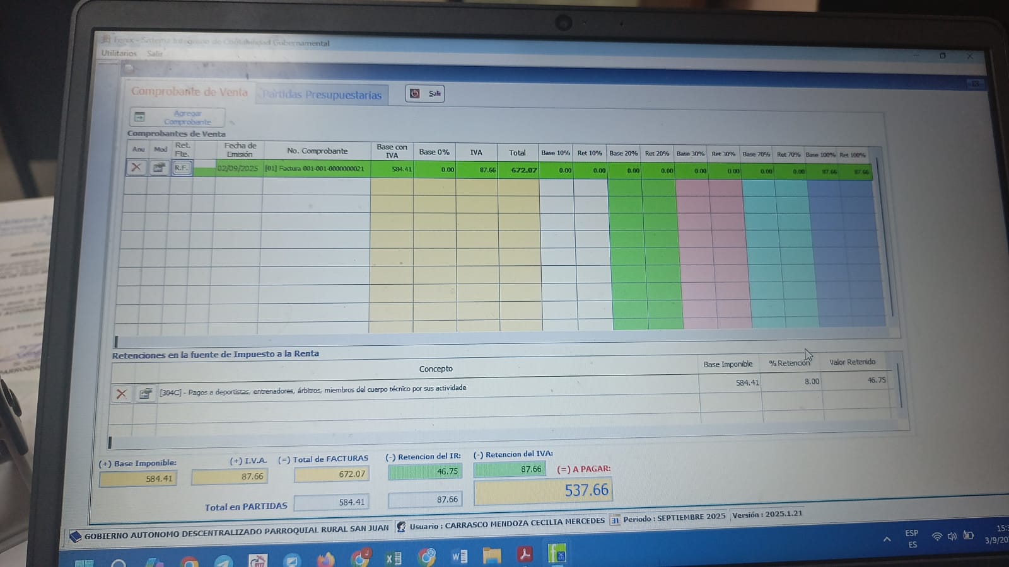Click the Agregar Comprobante button

[178, 118]
